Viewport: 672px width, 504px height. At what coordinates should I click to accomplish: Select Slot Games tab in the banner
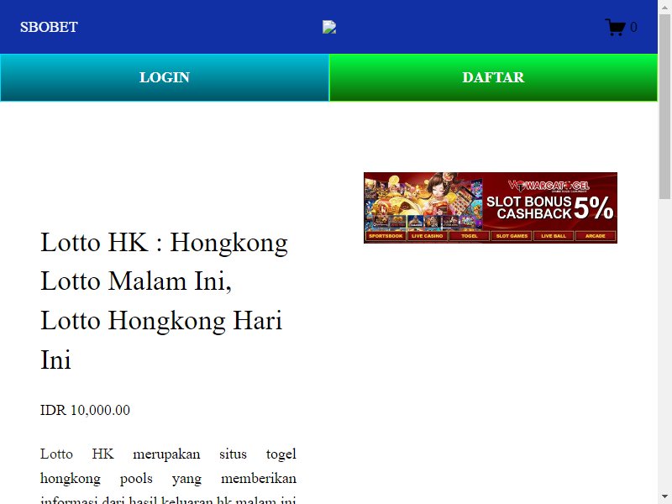click(512, 236)
